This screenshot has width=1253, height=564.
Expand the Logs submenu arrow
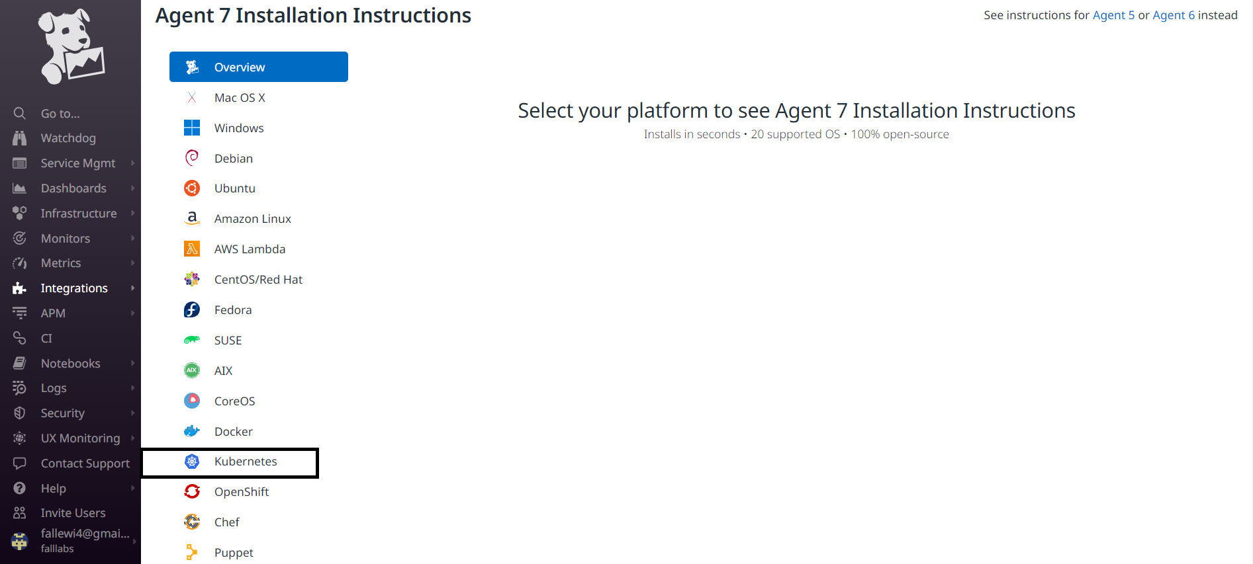(x=133, y=388)
